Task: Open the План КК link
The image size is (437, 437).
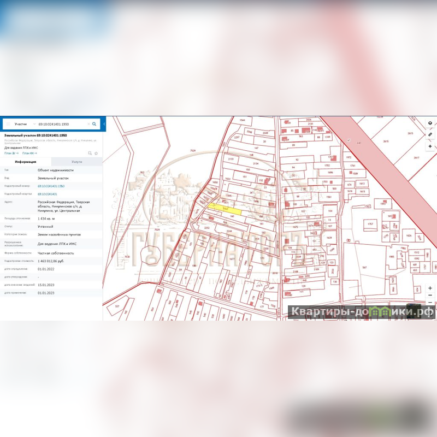Action: pos(29,153)
